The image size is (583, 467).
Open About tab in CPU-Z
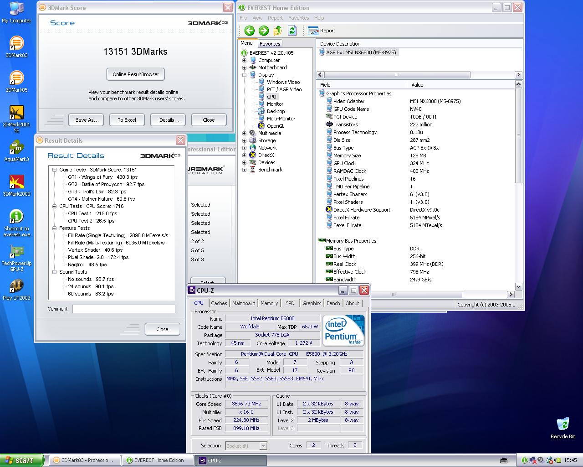[x=353, y=303]
